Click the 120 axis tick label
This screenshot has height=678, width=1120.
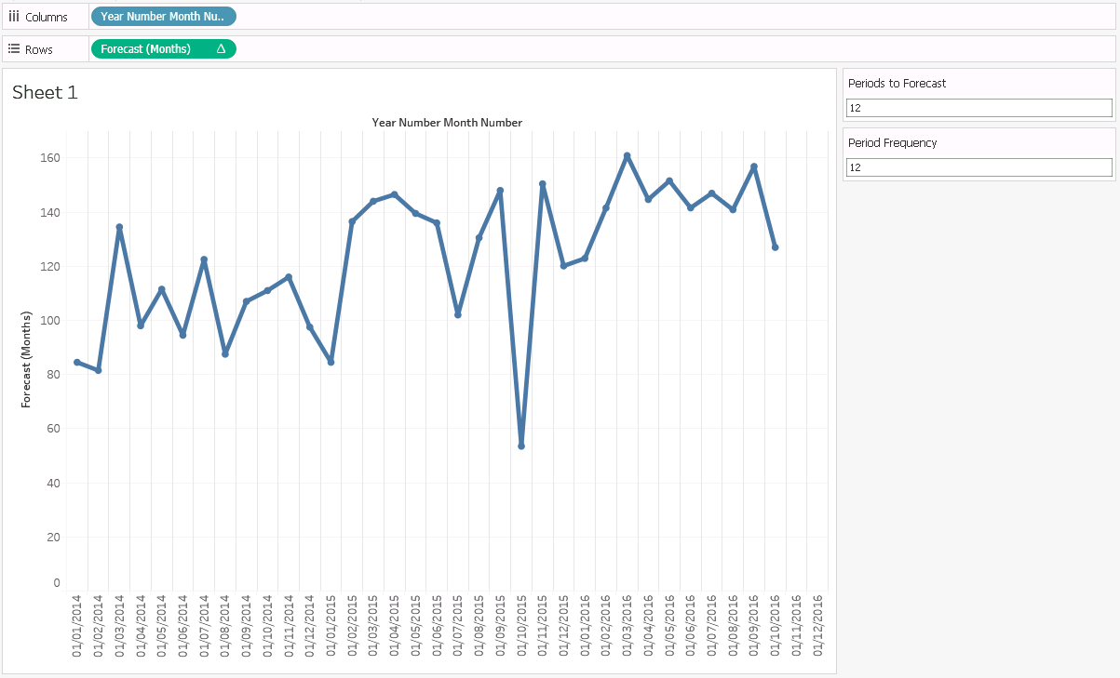pos(50,266)
